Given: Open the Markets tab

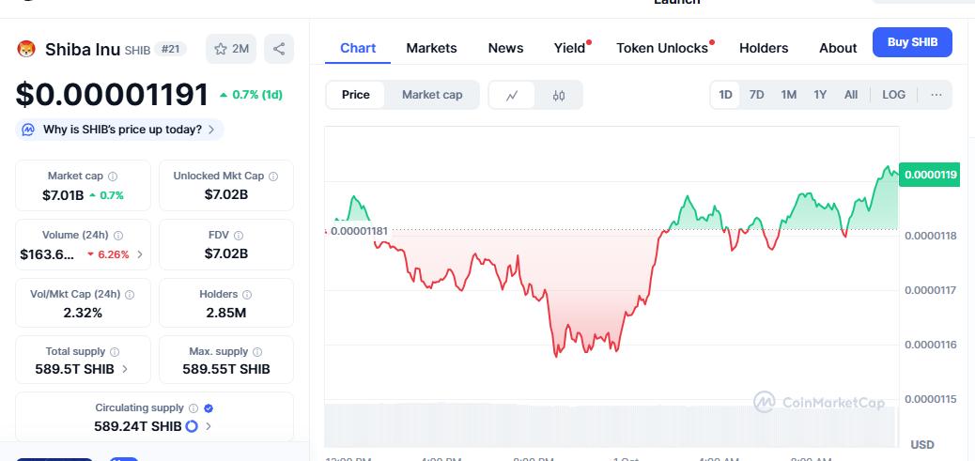Looking at the screenshot, I should pos(431,48).
